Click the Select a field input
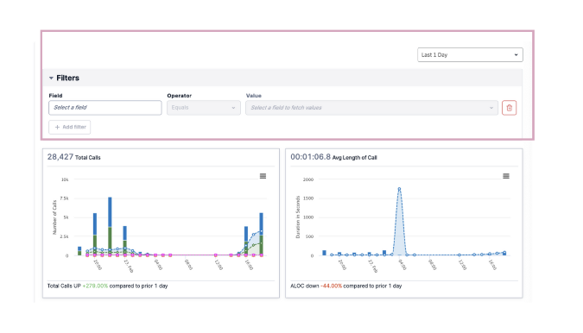 [x=105, y=108]
